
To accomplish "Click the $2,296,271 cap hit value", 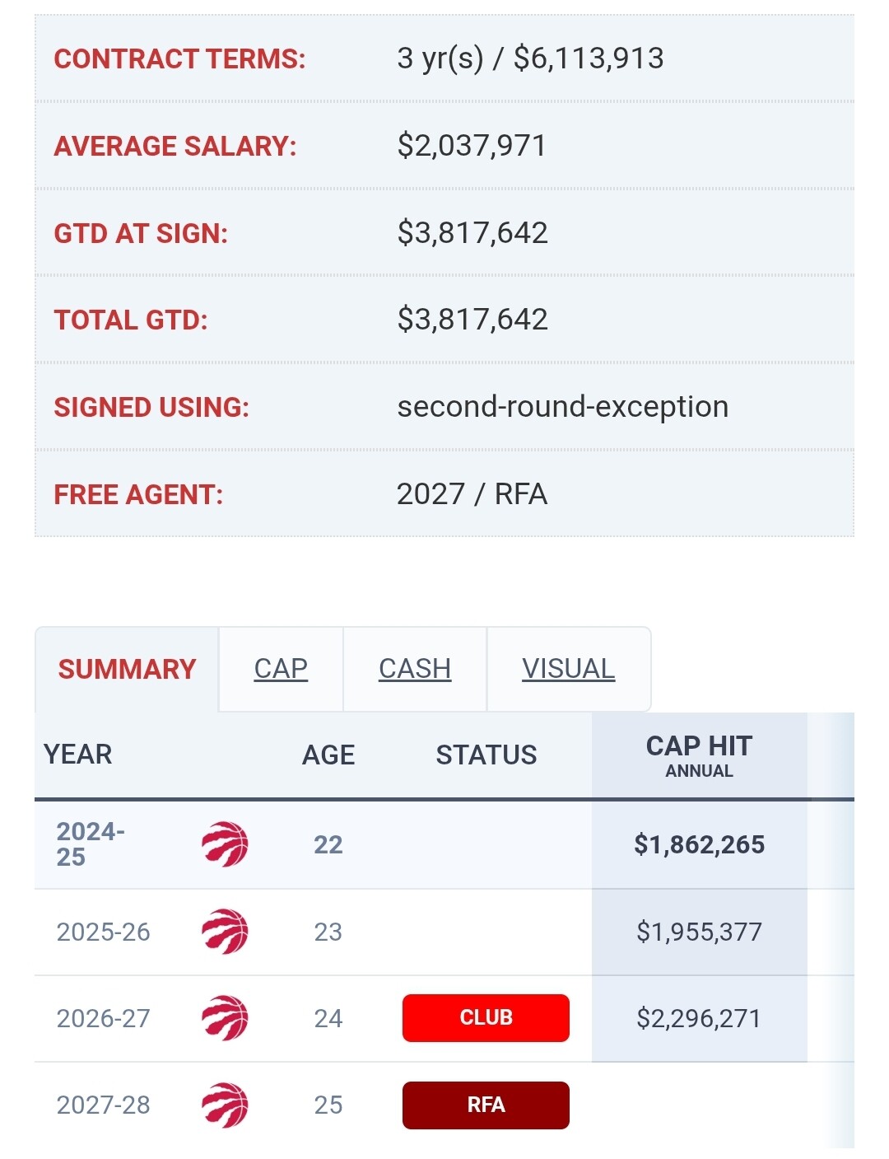I will (699, 1018).
